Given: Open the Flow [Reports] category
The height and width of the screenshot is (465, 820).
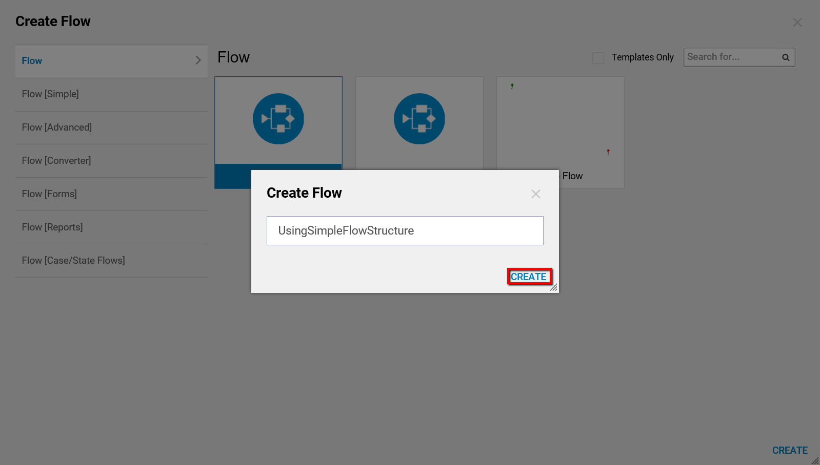Looking at the screenshot, I should (x=111, y=227).
